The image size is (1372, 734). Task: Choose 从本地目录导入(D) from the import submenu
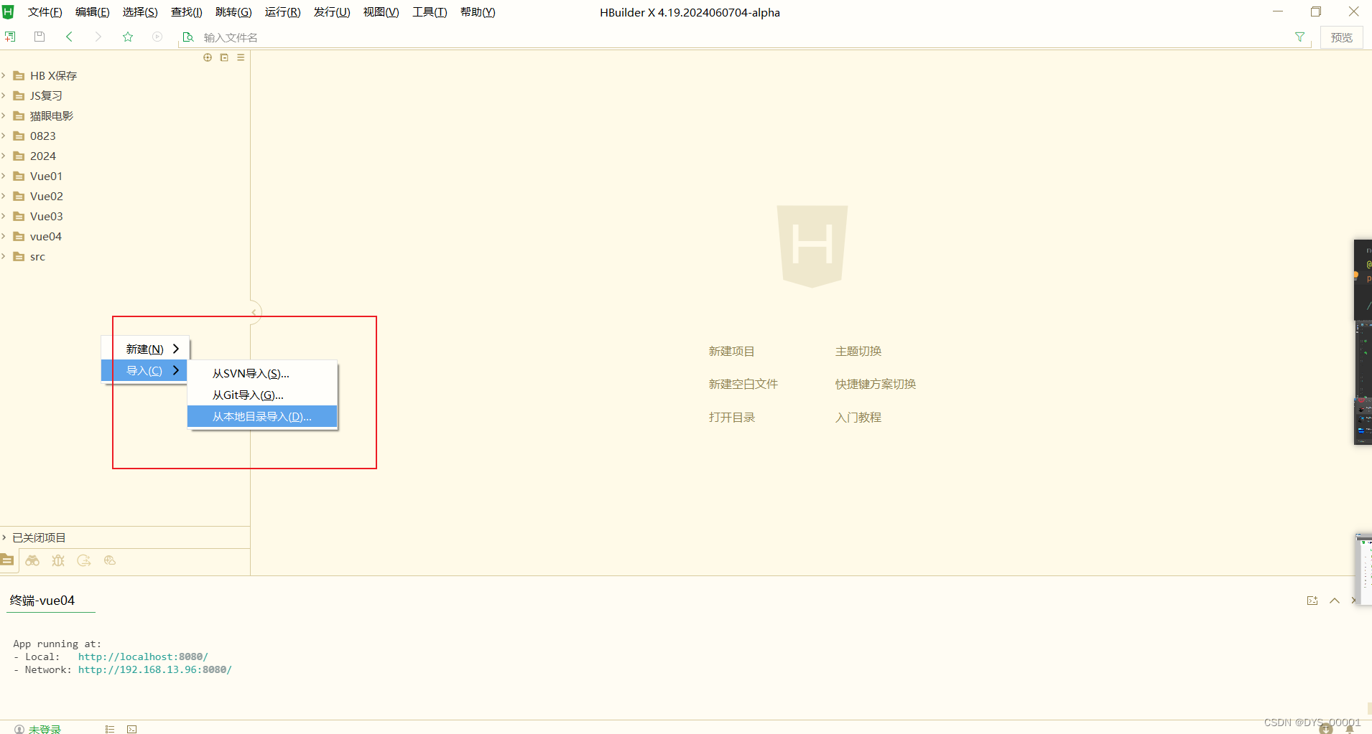pos(261,416)
